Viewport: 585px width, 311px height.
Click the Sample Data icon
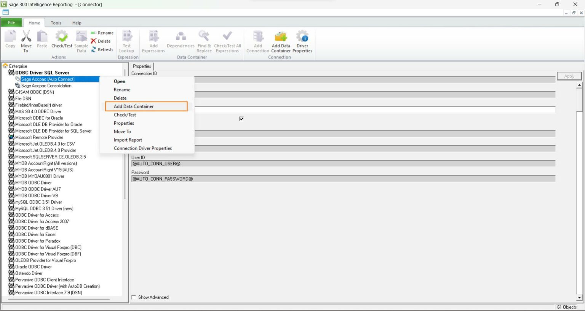81,40
